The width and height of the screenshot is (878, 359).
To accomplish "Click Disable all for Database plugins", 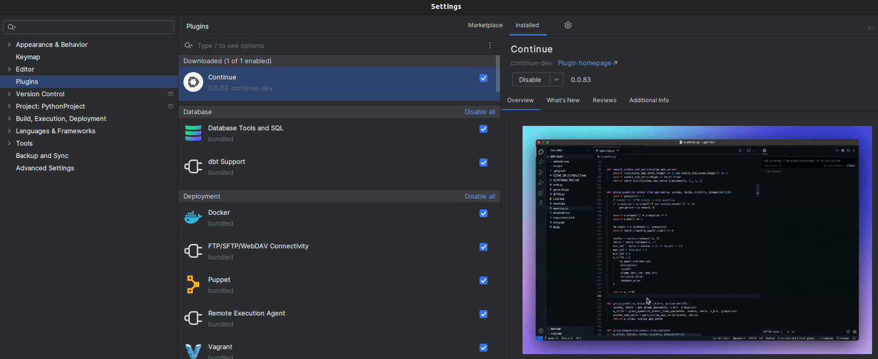I will click(x=480, y=112).
